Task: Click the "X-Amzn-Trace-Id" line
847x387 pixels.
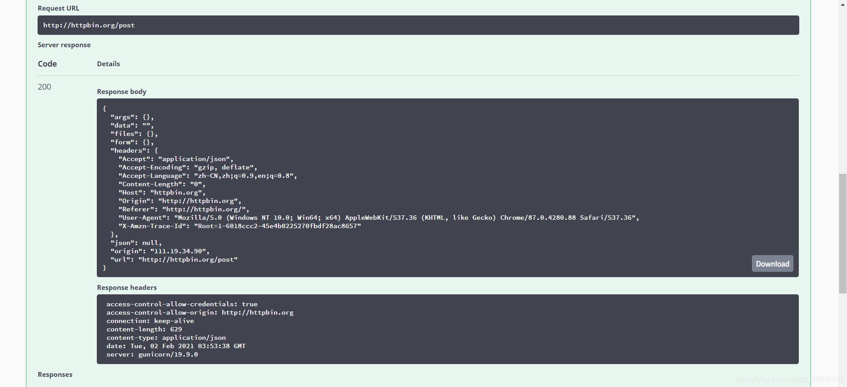Action: pyautogui.click(x=240, y=226)
